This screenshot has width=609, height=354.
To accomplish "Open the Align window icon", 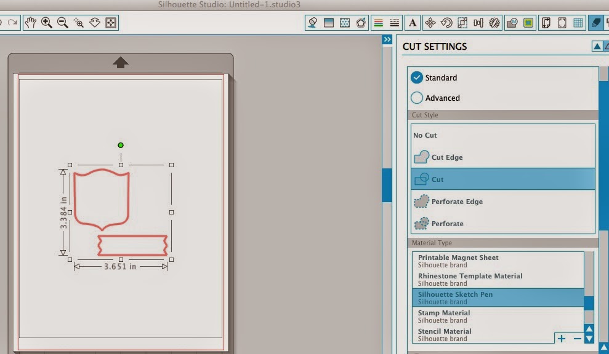I will click(478, 23).
